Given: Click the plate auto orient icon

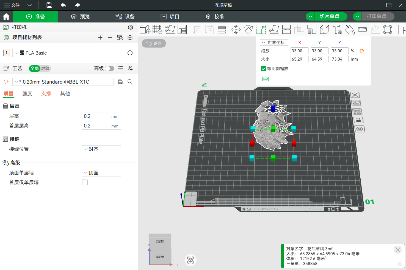Looking at the screenshot, I should coord(356,103).
